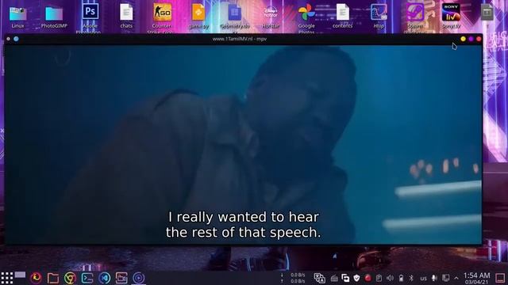Open the application launcher grid in taskbar
This screenshot has width=508, height=285.
[7, 278]
